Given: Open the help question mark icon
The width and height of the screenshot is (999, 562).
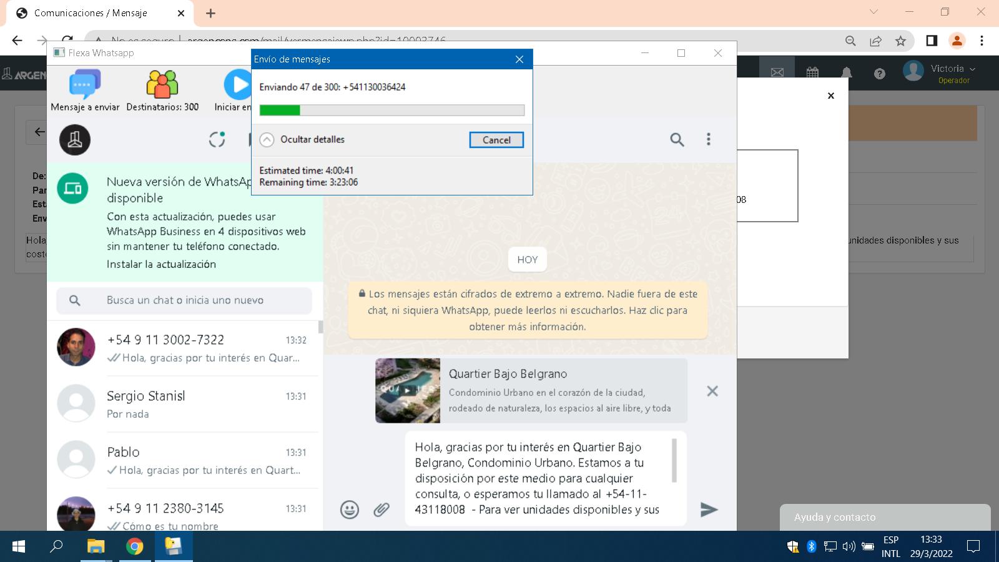Looking at the screenshot, I should [x=880, y=74].
